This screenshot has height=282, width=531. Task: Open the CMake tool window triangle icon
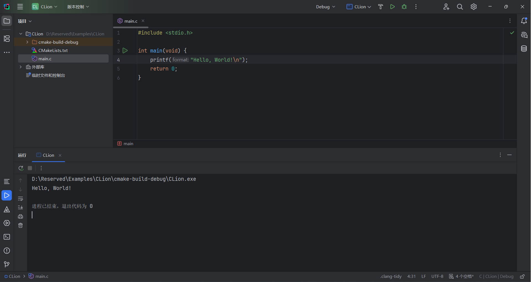7,210
